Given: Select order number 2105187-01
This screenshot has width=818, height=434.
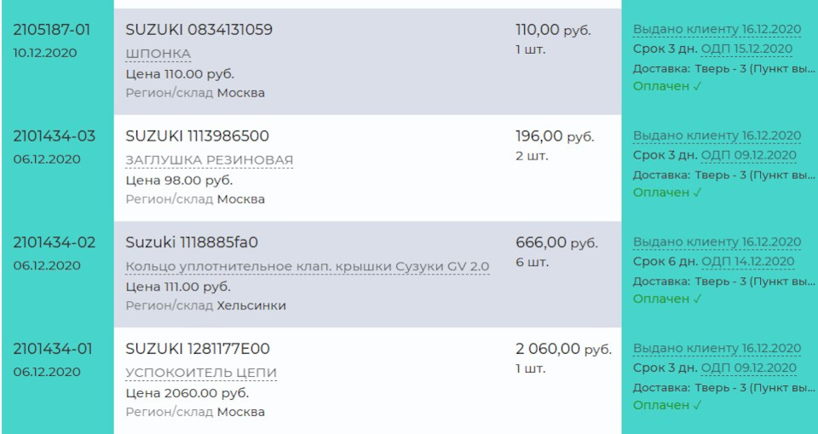Looking at the screenshot, I should 52,30.
